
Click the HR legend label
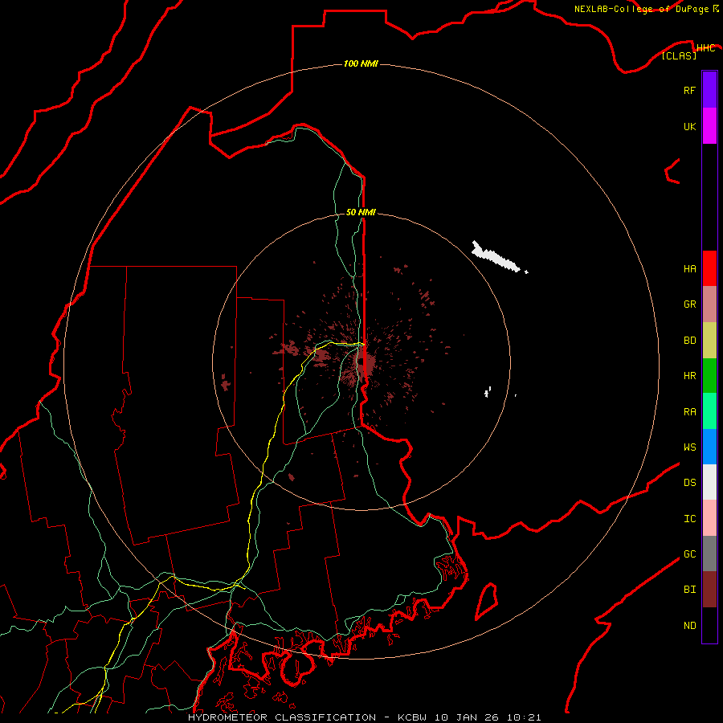pyautogui.click(x=689, y=376)
